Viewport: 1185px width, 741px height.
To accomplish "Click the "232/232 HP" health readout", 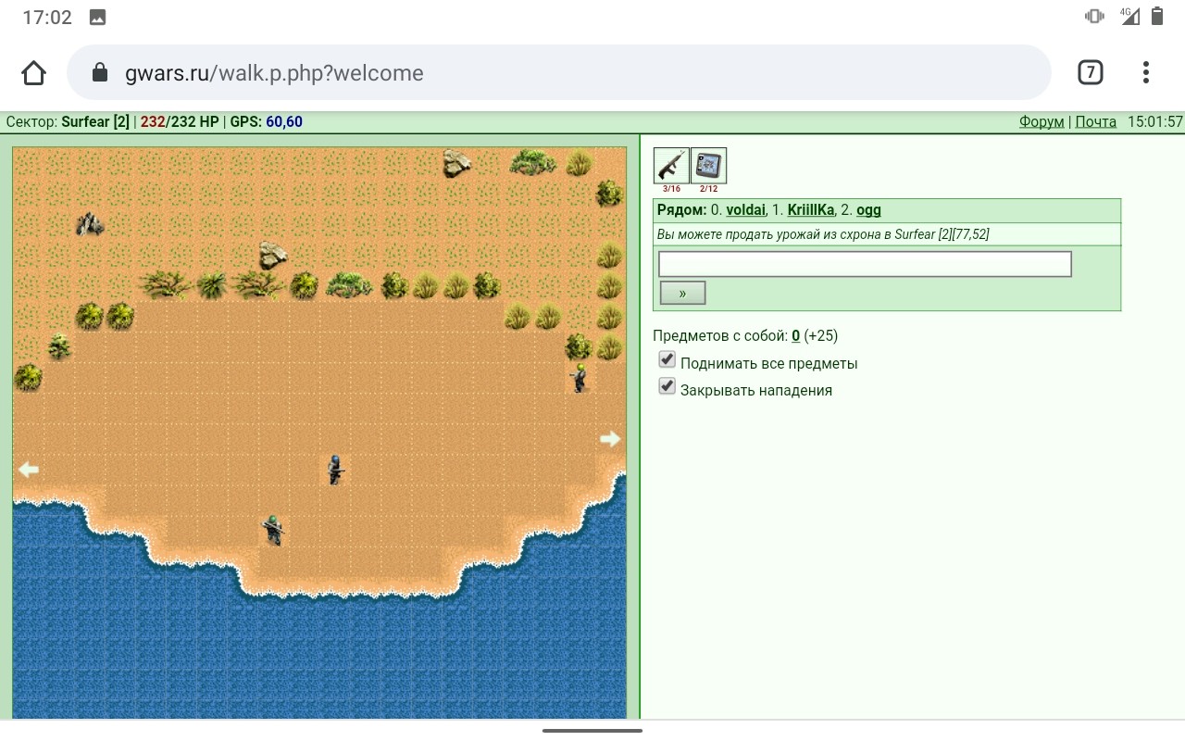I will point(180,121).
